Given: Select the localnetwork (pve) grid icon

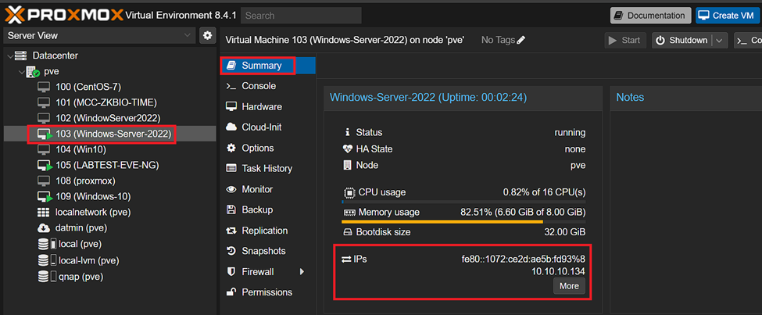Looking at the screenshot, I should [44, 212].
